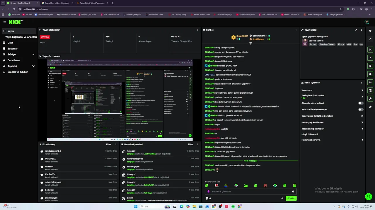The image size is (375, 210).
Task: Expand the Stüdyo sidebar section
Action: [x=33, y=54]
